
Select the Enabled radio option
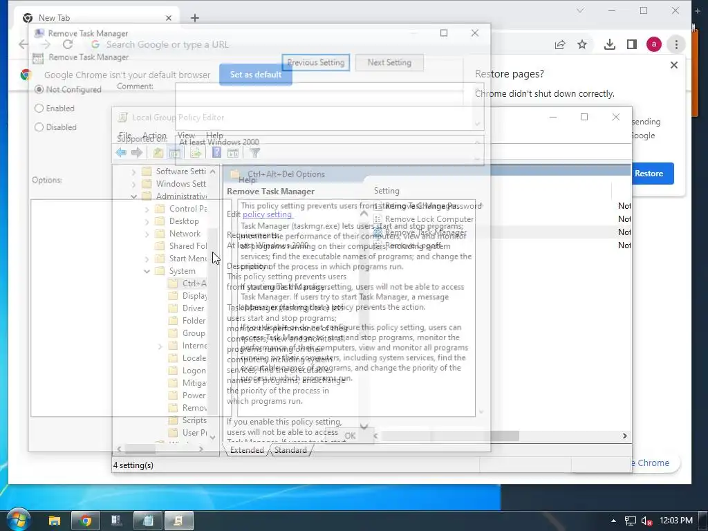39,109
